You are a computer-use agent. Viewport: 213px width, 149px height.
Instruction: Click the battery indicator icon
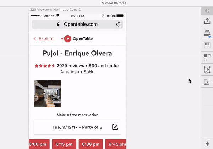point(120,16)
